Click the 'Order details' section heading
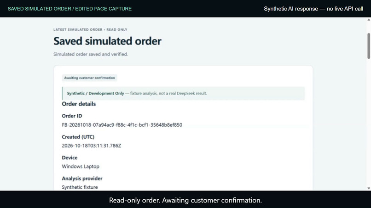371x208 pixels. point(79,104)
